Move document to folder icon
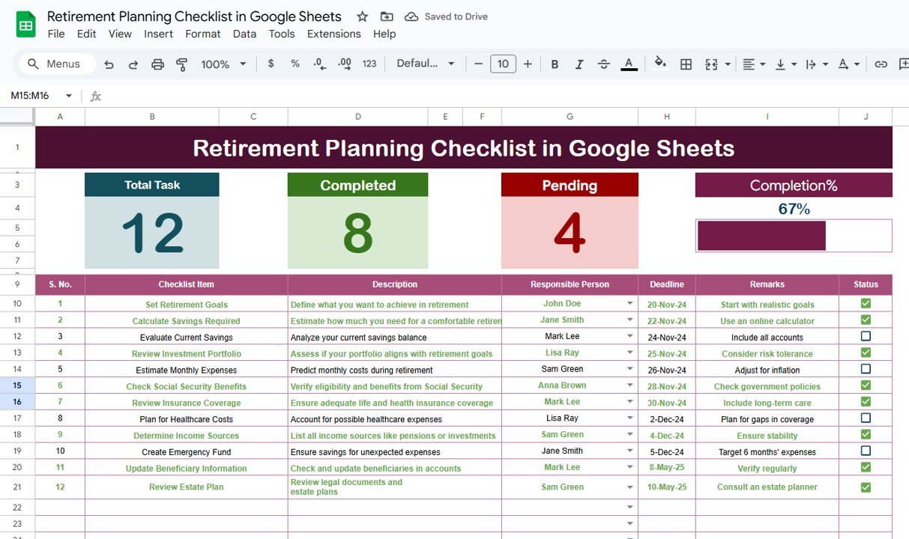This screenshot has width=909, height=539. (x=386, y=16)
